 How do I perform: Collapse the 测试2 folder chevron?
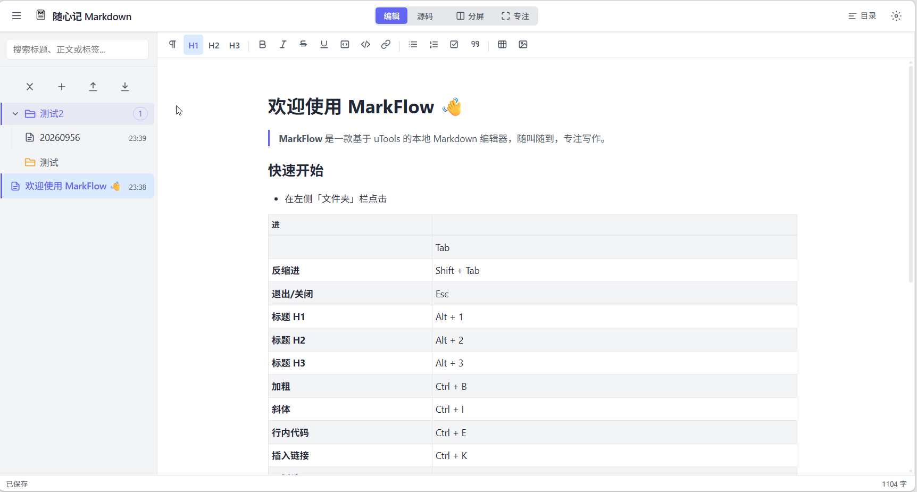click(15, 114)
